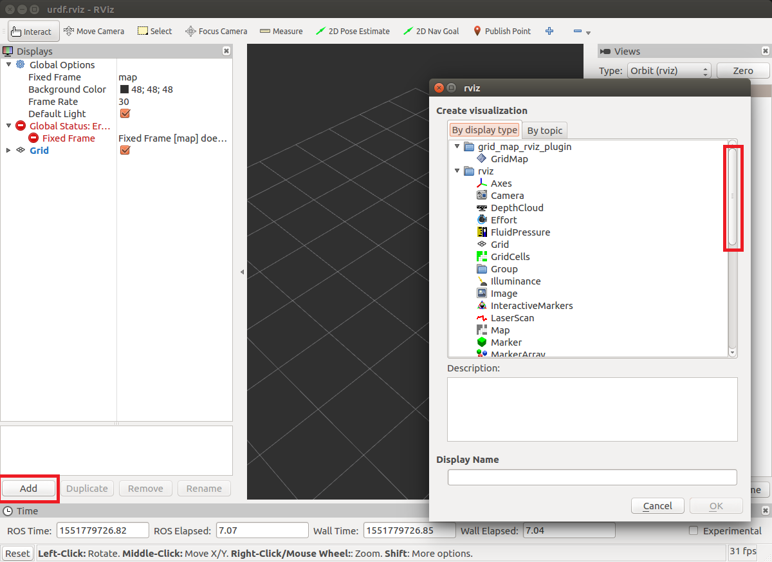
Task: Click the Zero button in Views
Action: click(743, 71)
